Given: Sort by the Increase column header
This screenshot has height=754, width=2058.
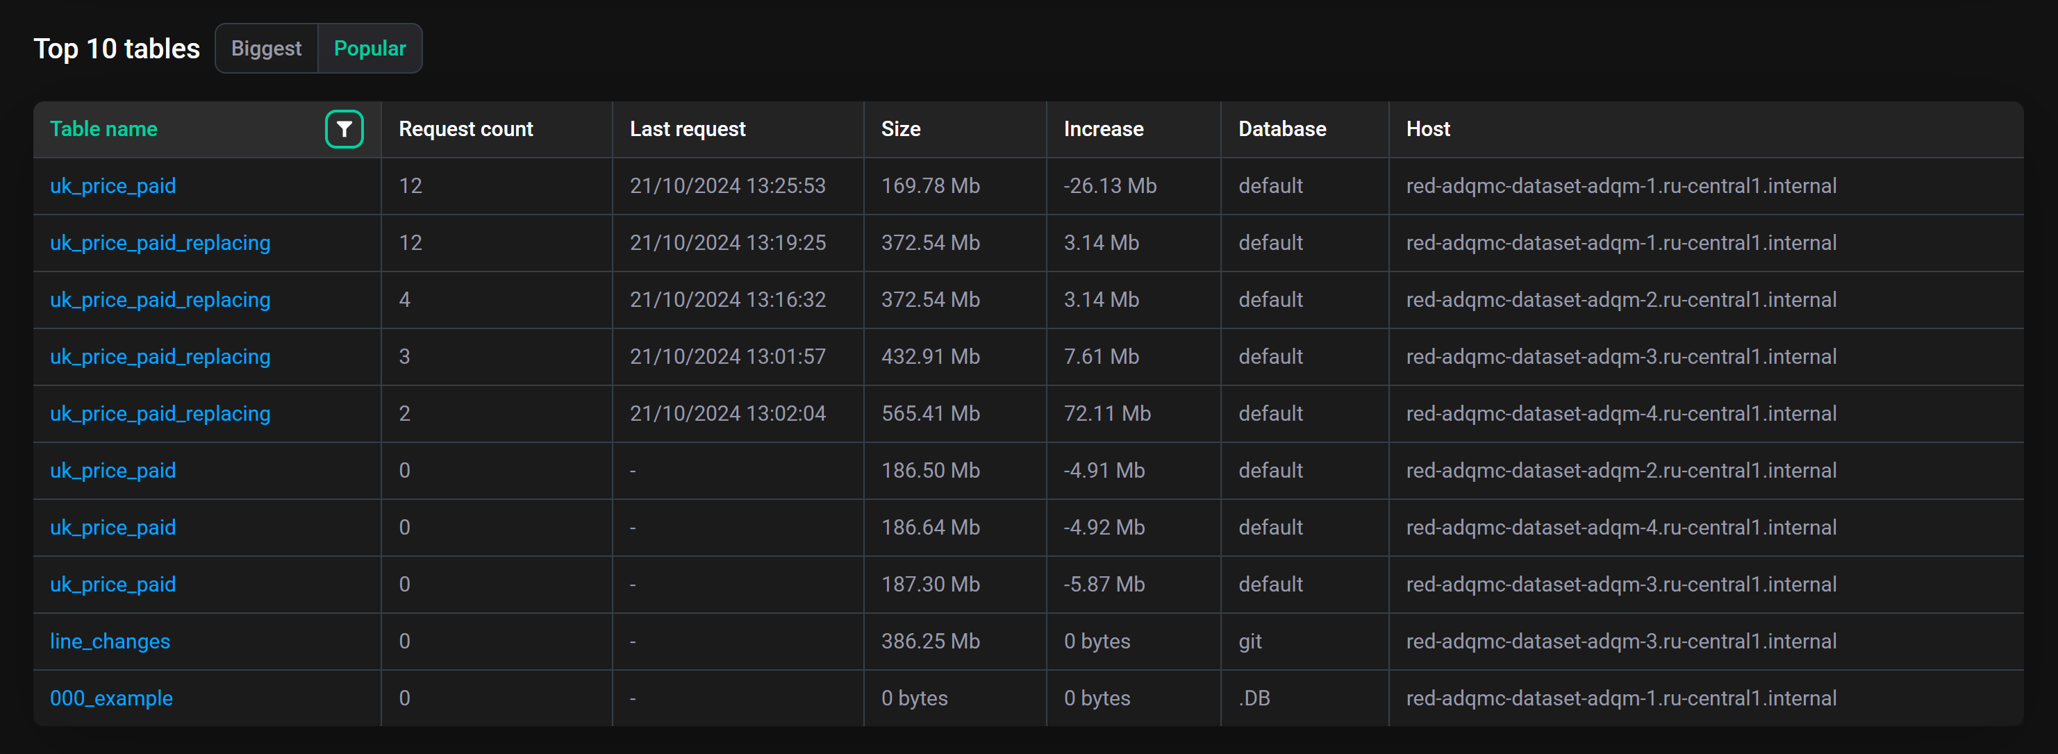Looking at the screenshot, I should pos(1103,128).
